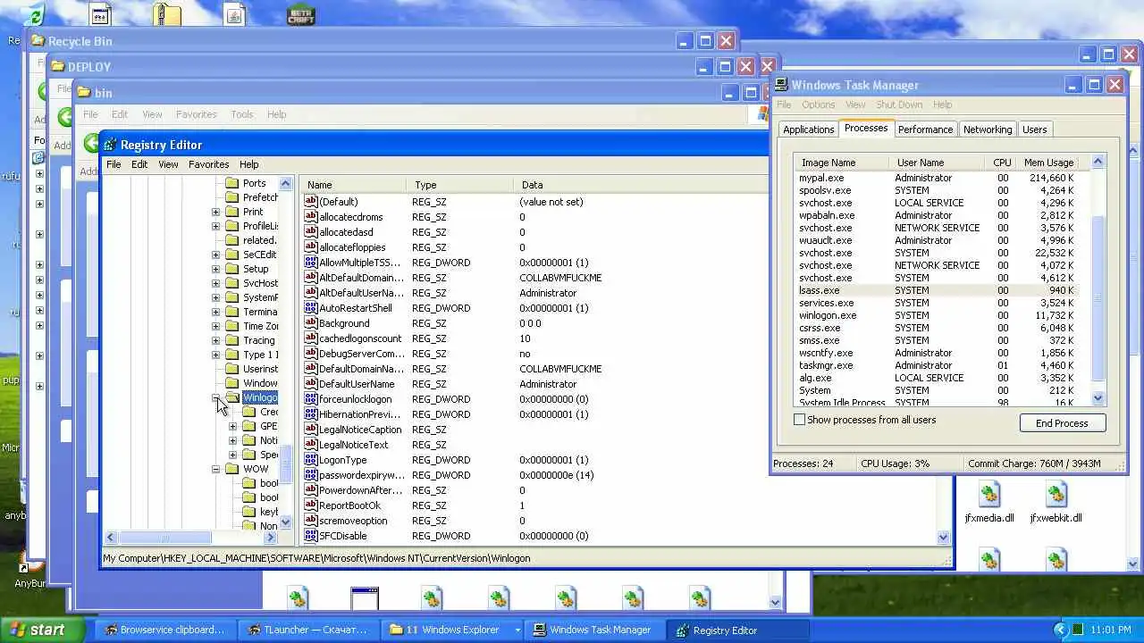Open TLauncher taskbar button
This screenshot has width=1144, height=643.
(308, 630)
